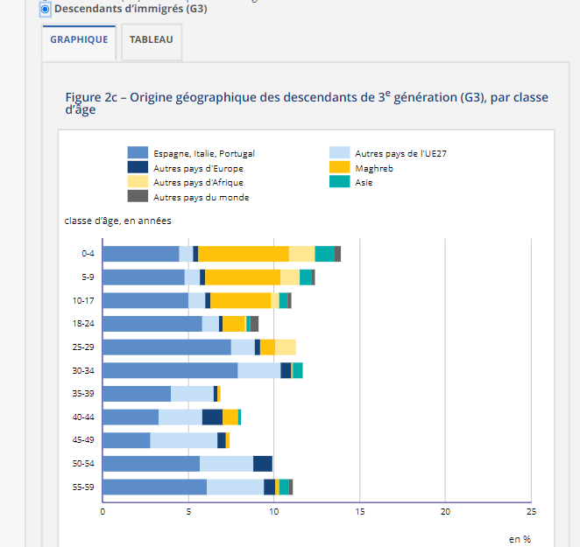Screen dimensions: 580x547
Task: Toggle Asie series via legend label
Action: pyautogui.click(x=363, y=182)
